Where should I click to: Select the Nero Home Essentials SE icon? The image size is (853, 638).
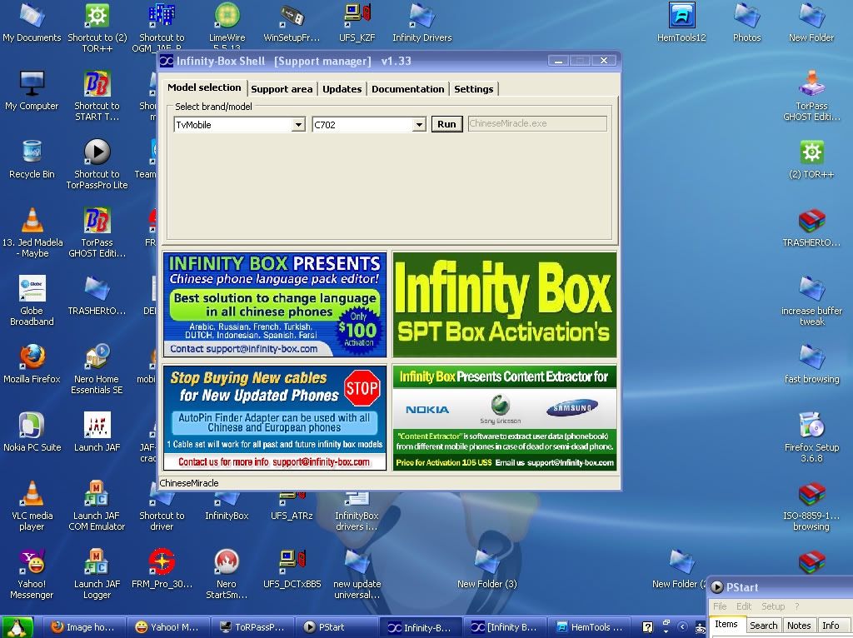[97, 369]
